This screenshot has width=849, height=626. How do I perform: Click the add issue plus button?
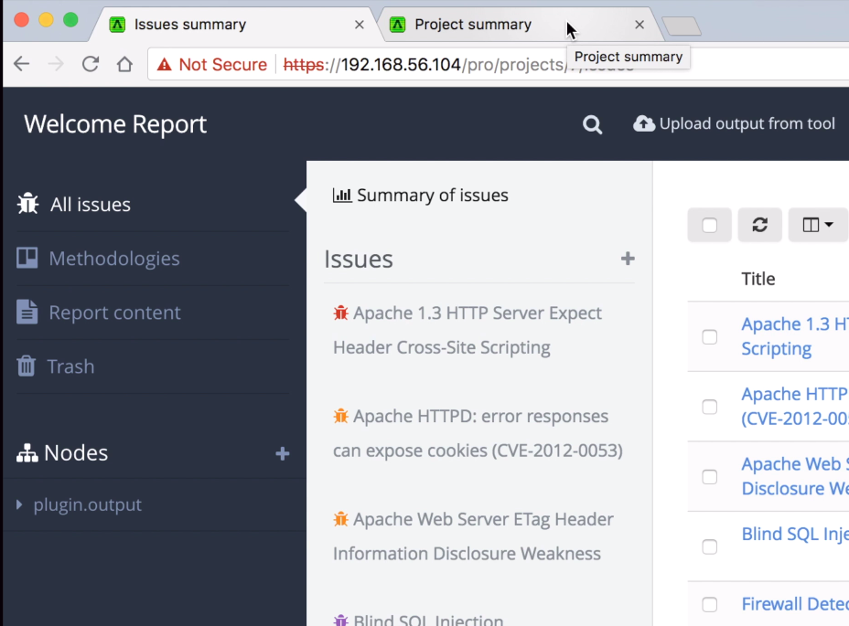(628, 259)
